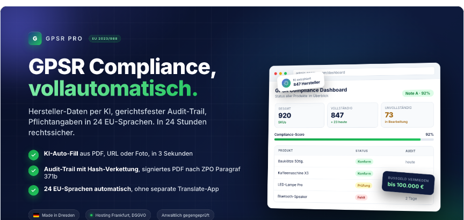Click the Hosting Frankfurt, DSGVO label
The height and width of the screenshot is (220, 464).
pos(120,215)
